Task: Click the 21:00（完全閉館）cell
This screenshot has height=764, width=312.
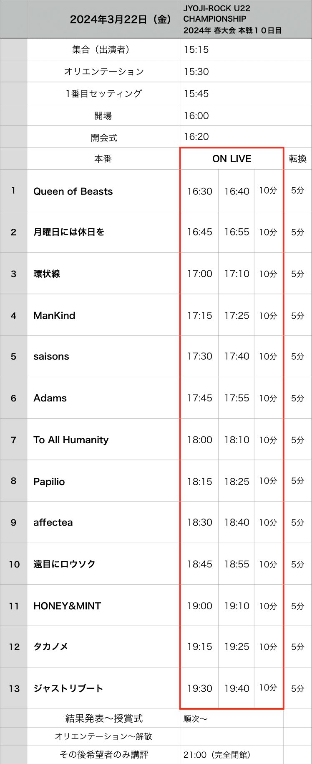Action: click(x=231, y=755)
